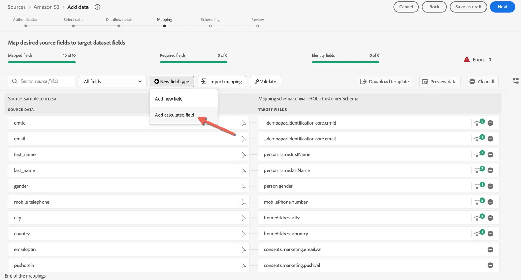Click the help question mark icon
Screen dimensions: 521x280
[97, 7]
